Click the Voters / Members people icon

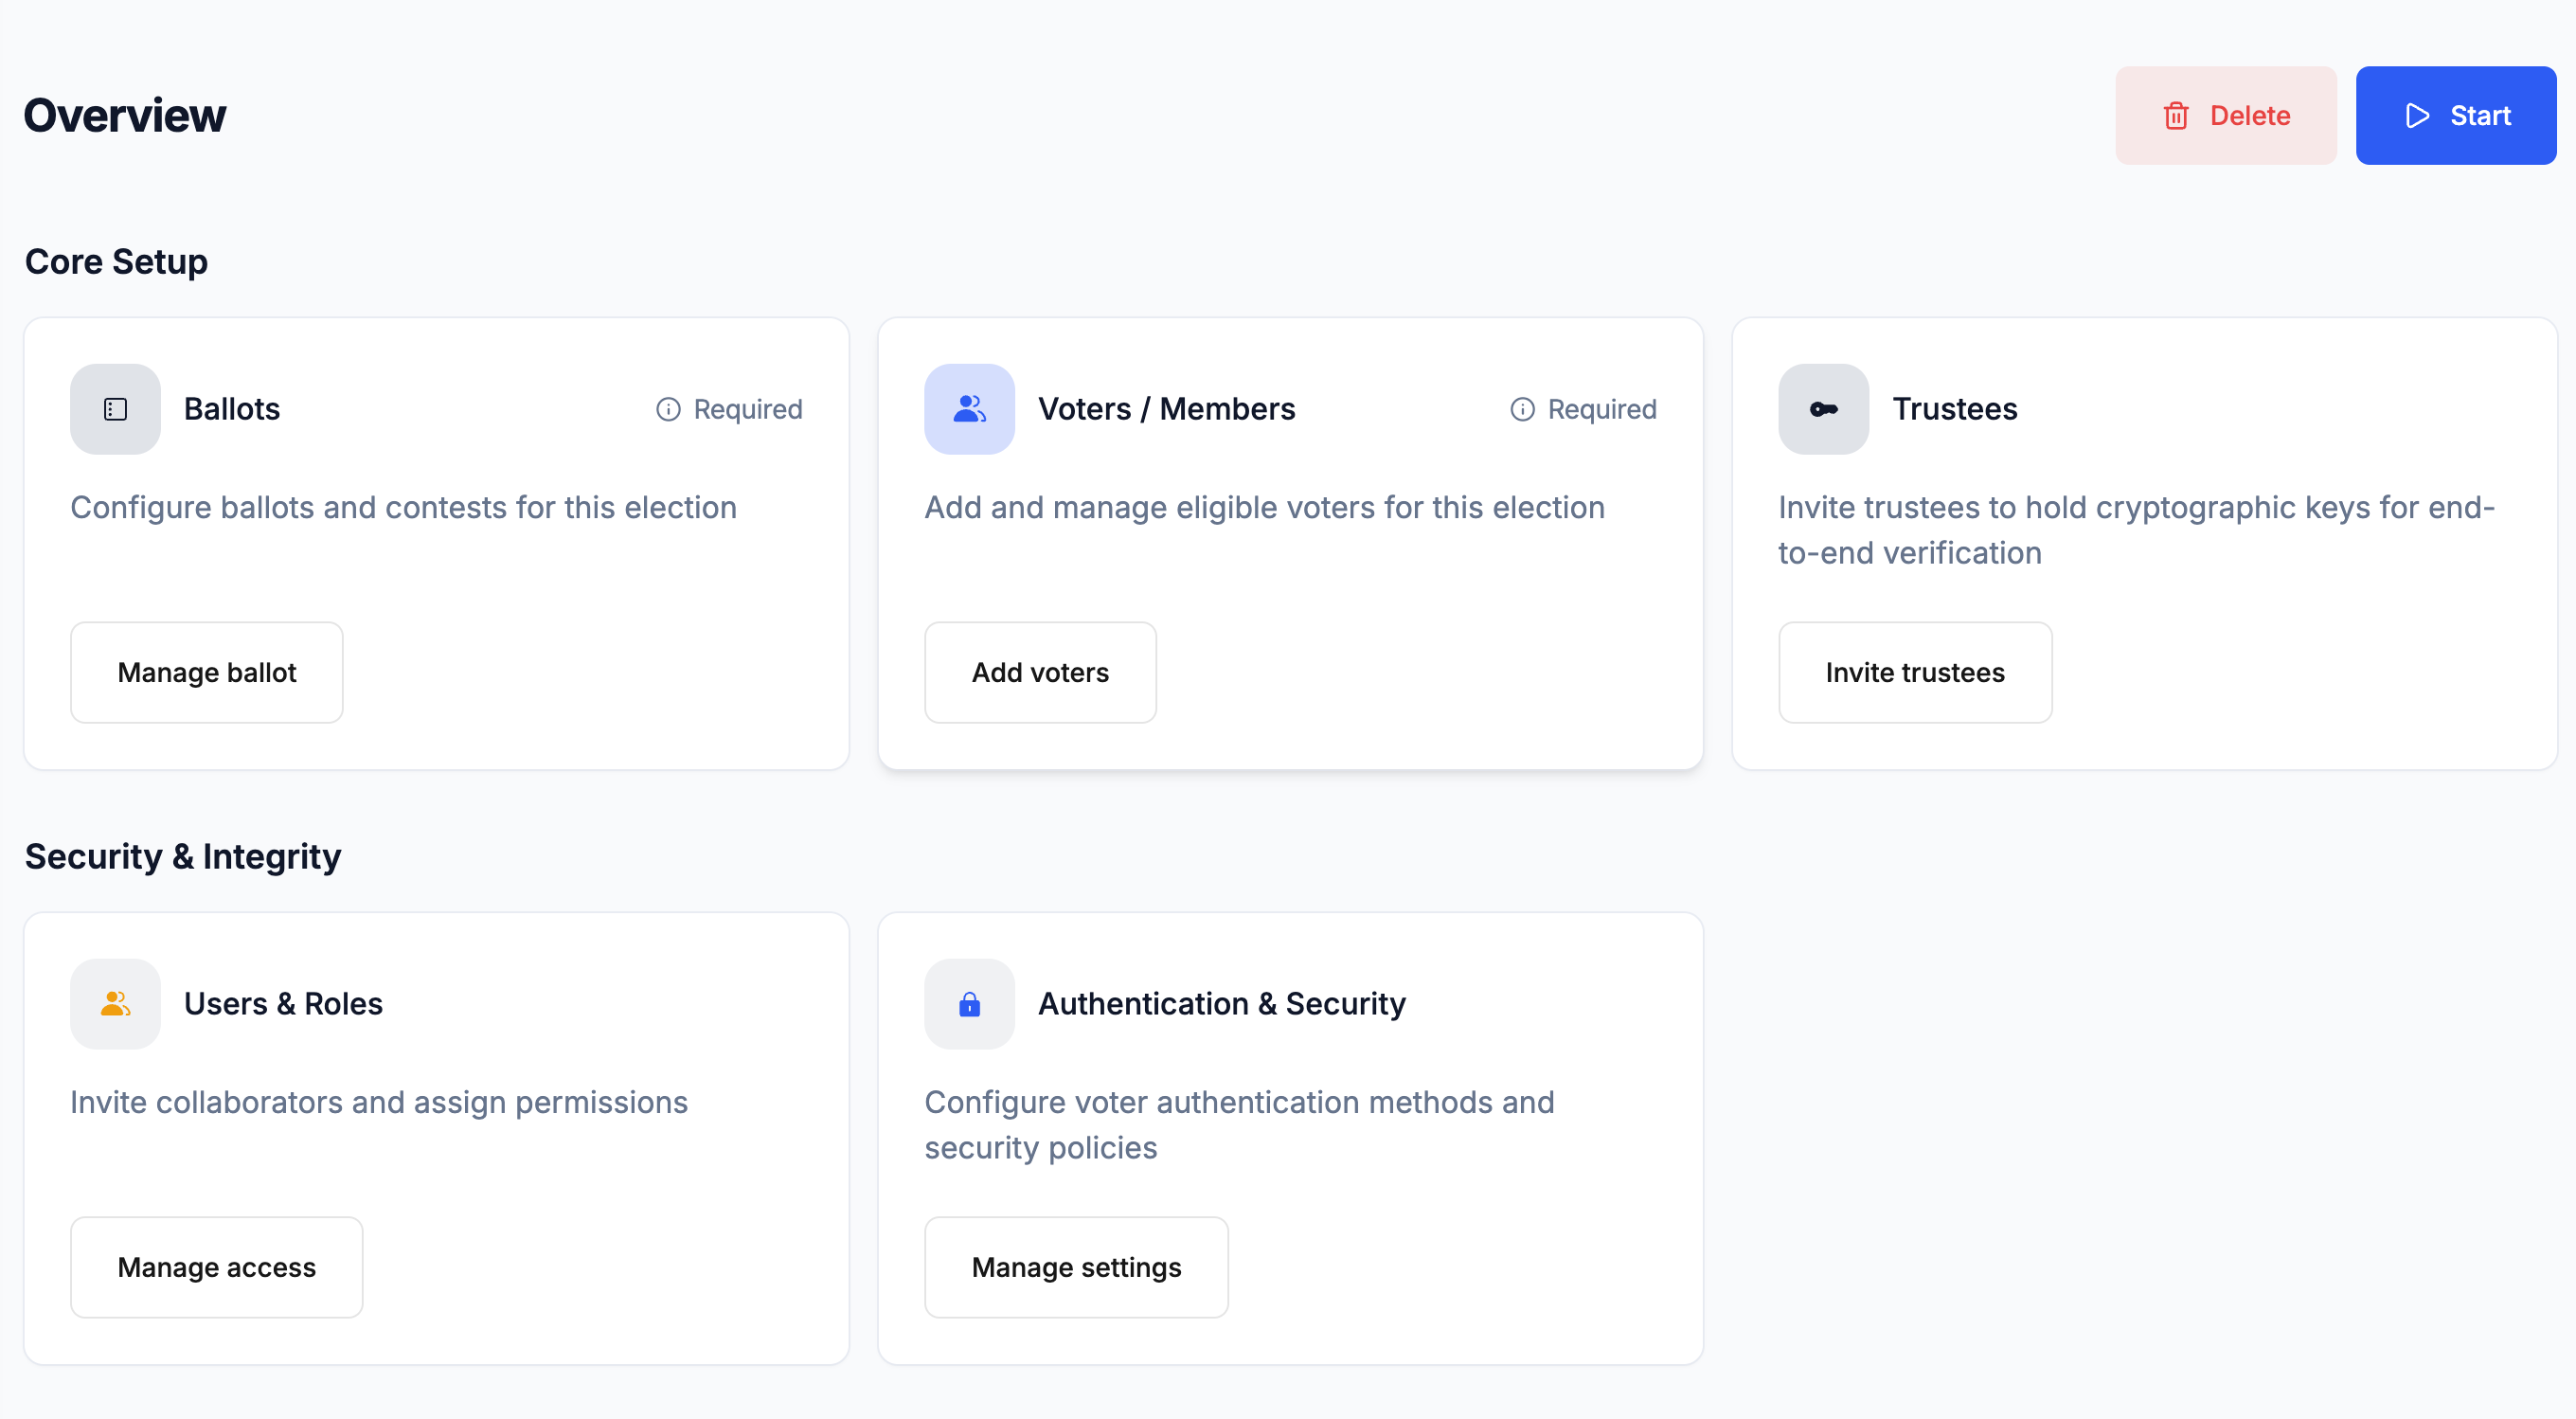(x=968, y=408)
